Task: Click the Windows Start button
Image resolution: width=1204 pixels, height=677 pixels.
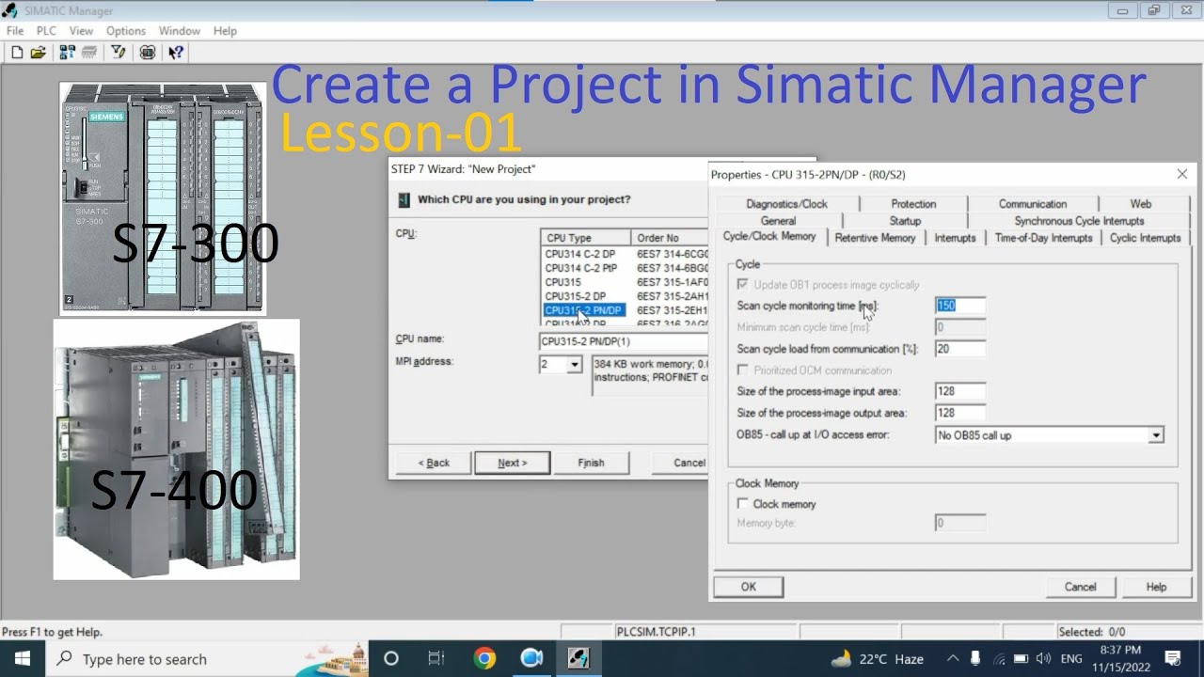Action: point(22,658)
